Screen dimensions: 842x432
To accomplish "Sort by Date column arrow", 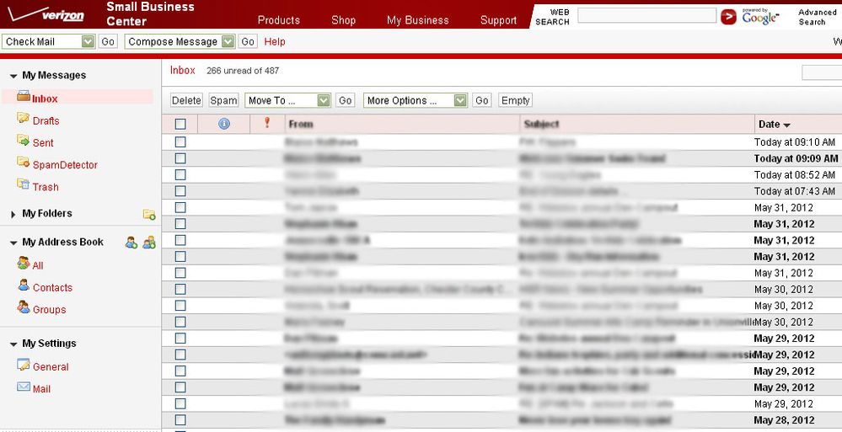I will [x=786, y=125].
